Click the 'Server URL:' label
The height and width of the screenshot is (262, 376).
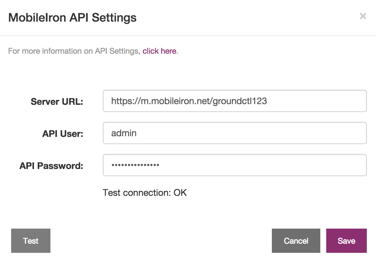click(57, 102)
